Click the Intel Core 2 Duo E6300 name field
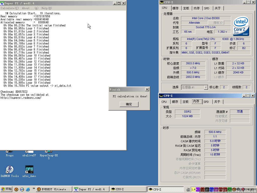Viewport: 257px width, 193px height. click(x=206, y=18)
